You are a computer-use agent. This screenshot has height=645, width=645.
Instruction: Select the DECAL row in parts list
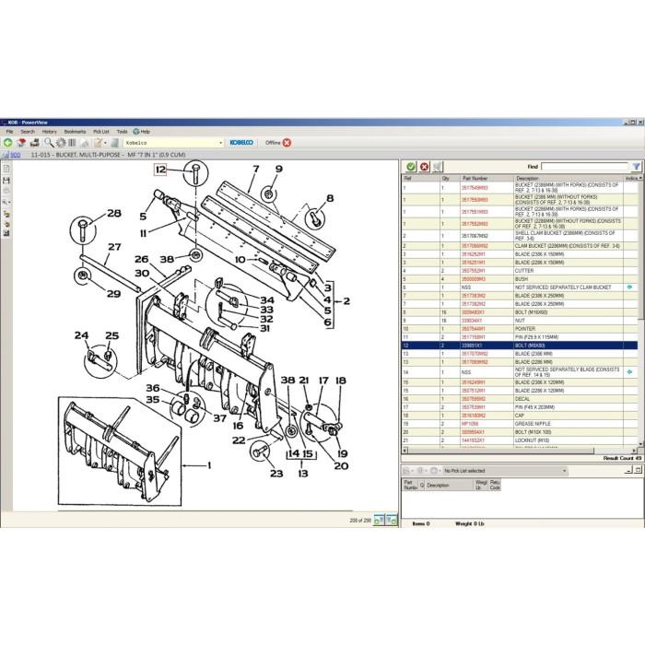520,399
